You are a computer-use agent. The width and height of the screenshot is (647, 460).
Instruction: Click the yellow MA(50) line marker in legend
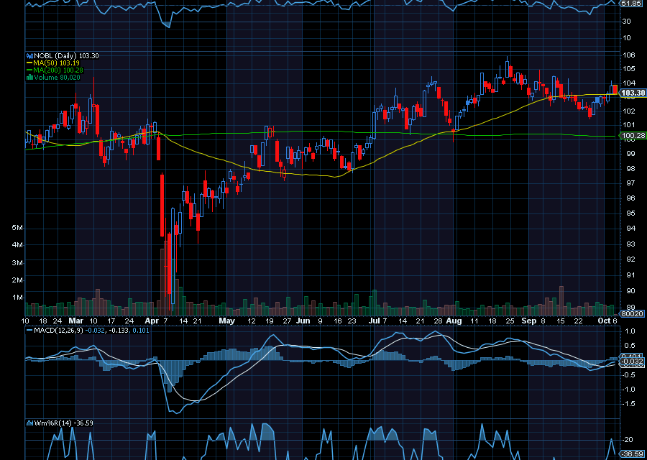[29, 63]
